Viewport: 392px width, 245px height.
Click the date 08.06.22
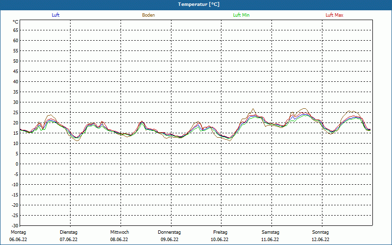tap(119, 240)
